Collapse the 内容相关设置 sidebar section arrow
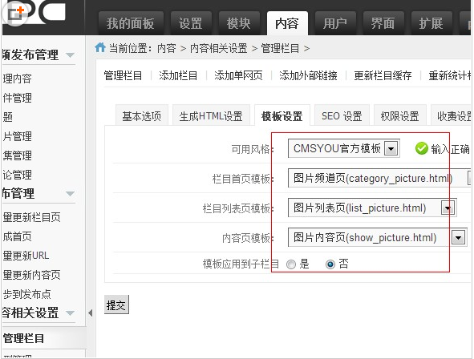Image resolution: width=474 pixels, height=359 pixels. (x=70, y=313)
